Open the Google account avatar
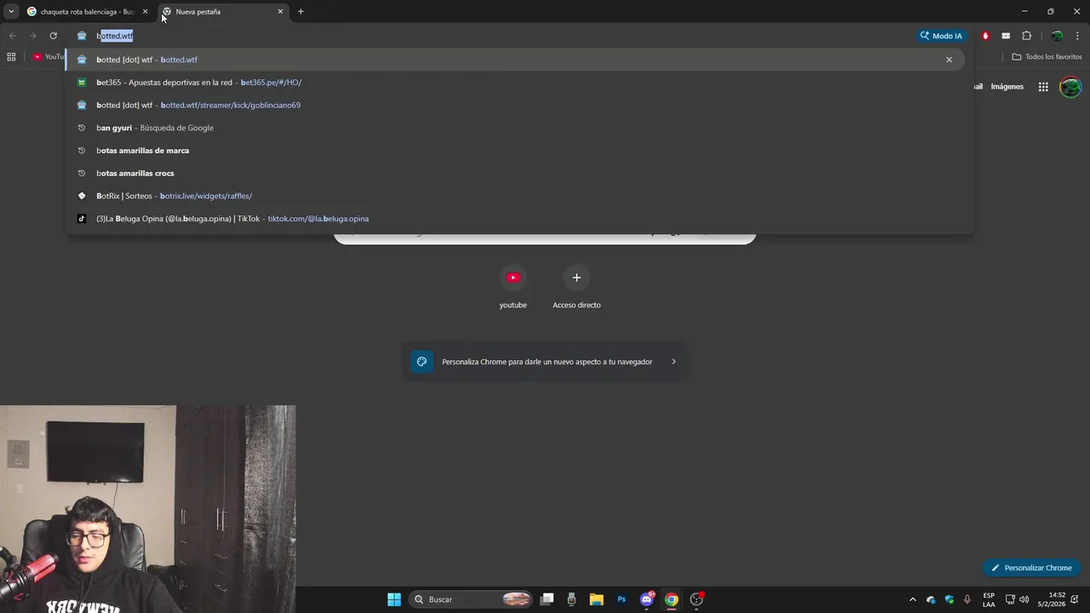The height and width of the screenshot is (613, 1090). coord(1070,87)
